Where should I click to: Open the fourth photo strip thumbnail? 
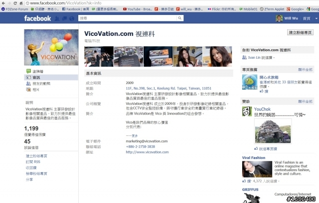pos(188,56)
